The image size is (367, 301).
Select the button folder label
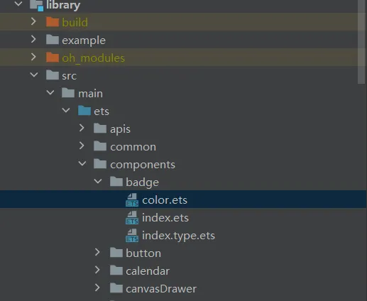pos(143,253)
